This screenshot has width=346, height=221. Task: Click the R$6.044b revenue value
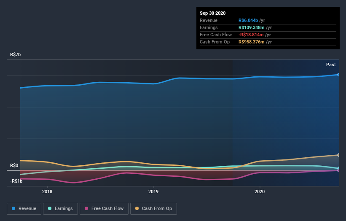pyautogui.click(x=248, y=20)
